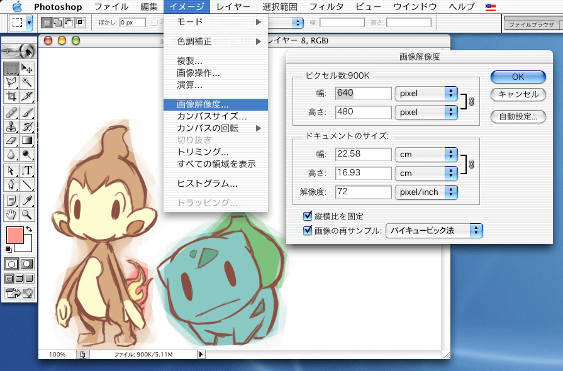Select the Gradient tool

[x=27, y=140]
